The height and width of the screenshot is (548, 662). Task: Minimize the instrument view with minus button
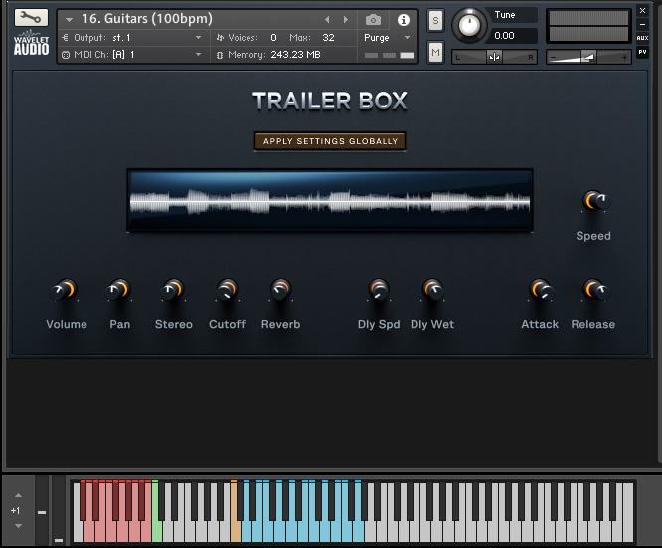642,24
